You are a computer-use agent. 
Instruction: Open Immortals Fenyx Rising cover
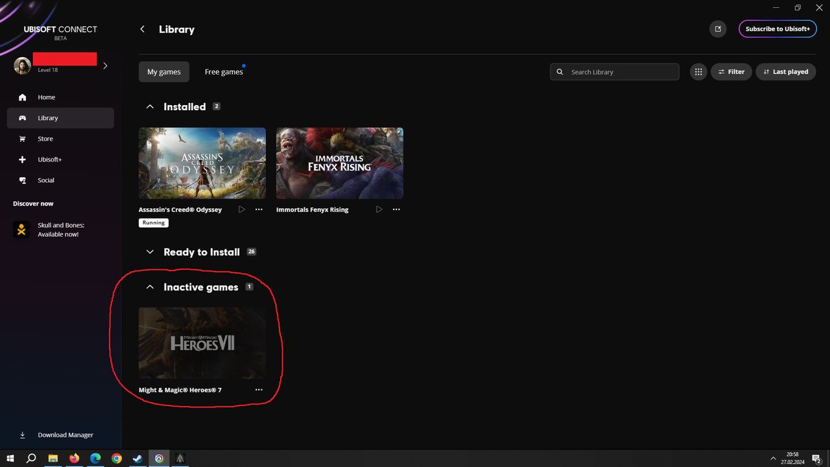coord(340,163)
